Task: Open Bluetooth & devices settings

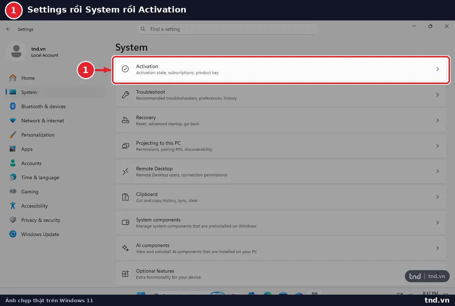Action: pos(55,106)
